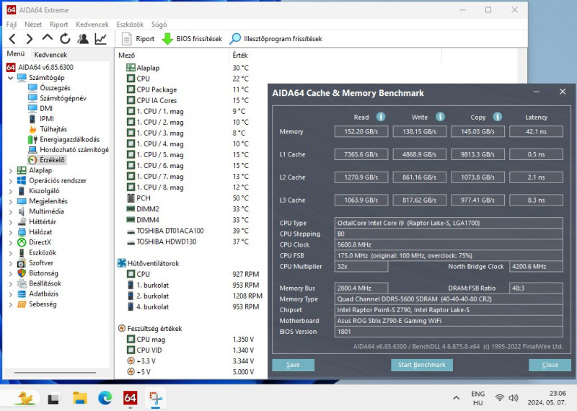Show info for Copy column

coord(498,117)
